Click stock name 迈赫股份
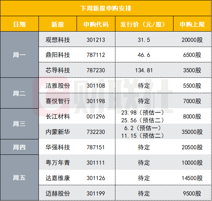Image resolution: width=212 pixels, height=201 pixels. point(58,193)
